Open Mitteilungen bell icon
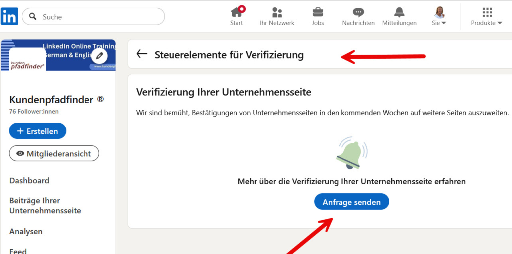The height and width of the screenshot is (254, 512). coord(399,12)
